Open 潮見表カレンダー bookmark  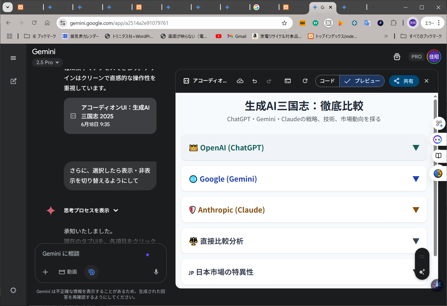pos(81,36)
